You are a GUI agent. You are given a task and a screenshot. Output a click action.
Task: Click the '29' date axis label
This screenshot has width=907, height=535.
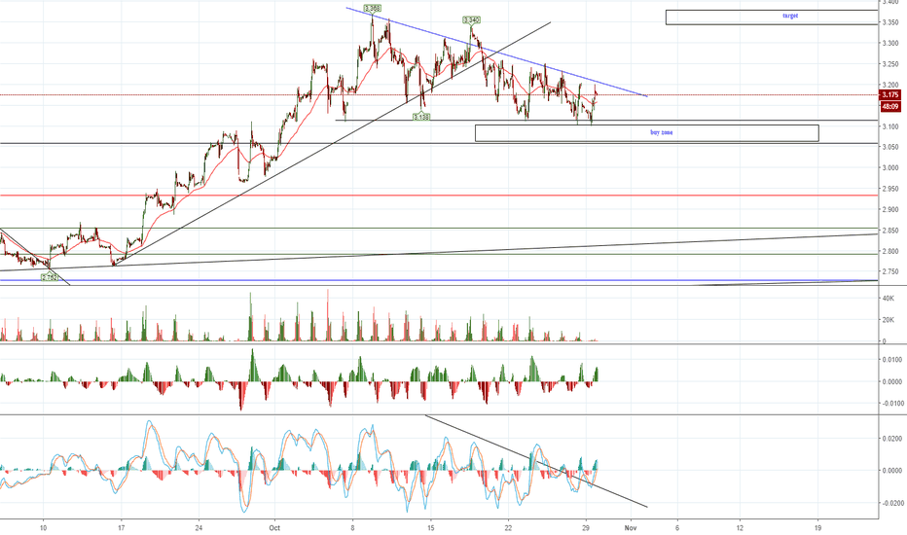tap(586, 528)
